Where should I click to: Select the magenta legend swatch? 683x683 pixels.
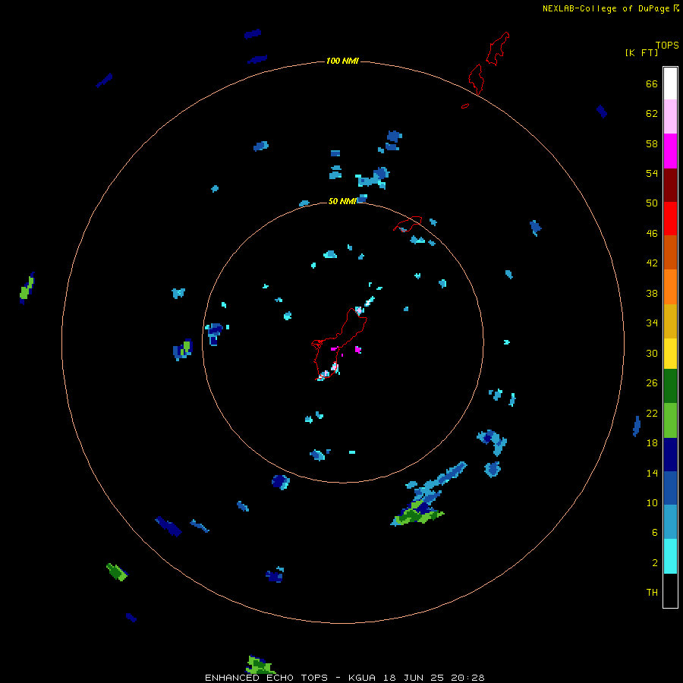[670, 151]
